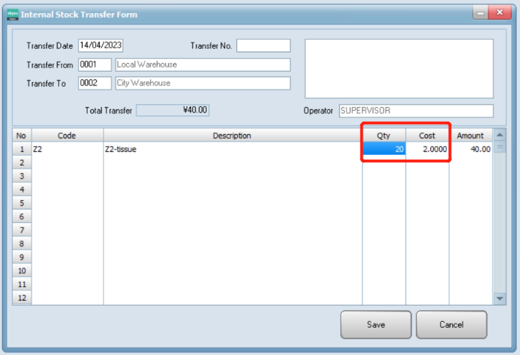Click Transfer From code field 0001
520x355 pixels.
tap(95, 65)
